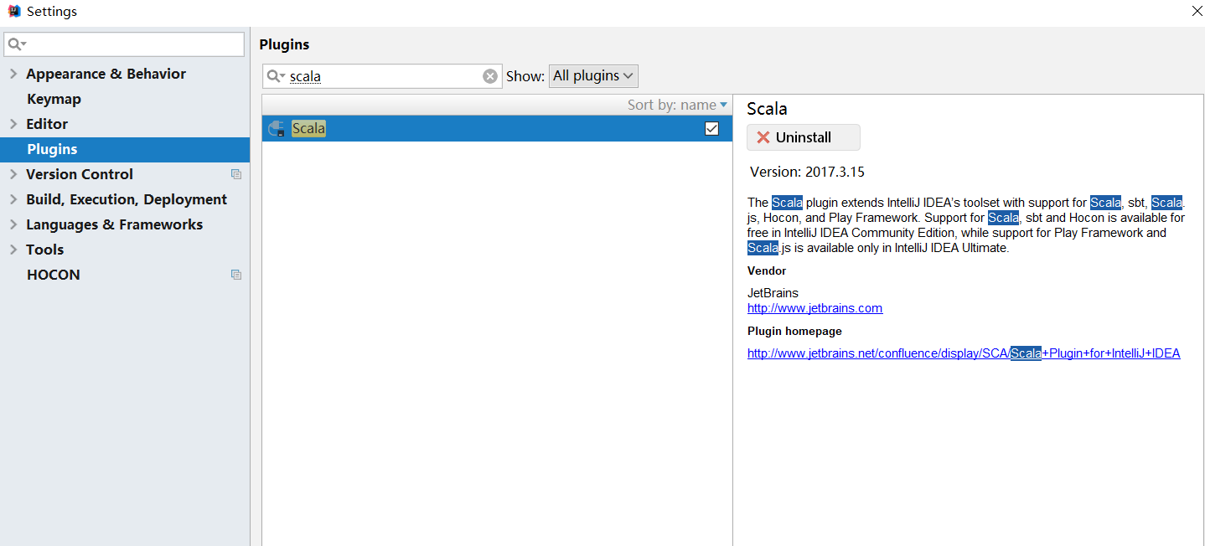1205x546 pixels.
Task: Expand Build, Execution, Deployment section
Action: pyautogui.click(x=13, y=199)
